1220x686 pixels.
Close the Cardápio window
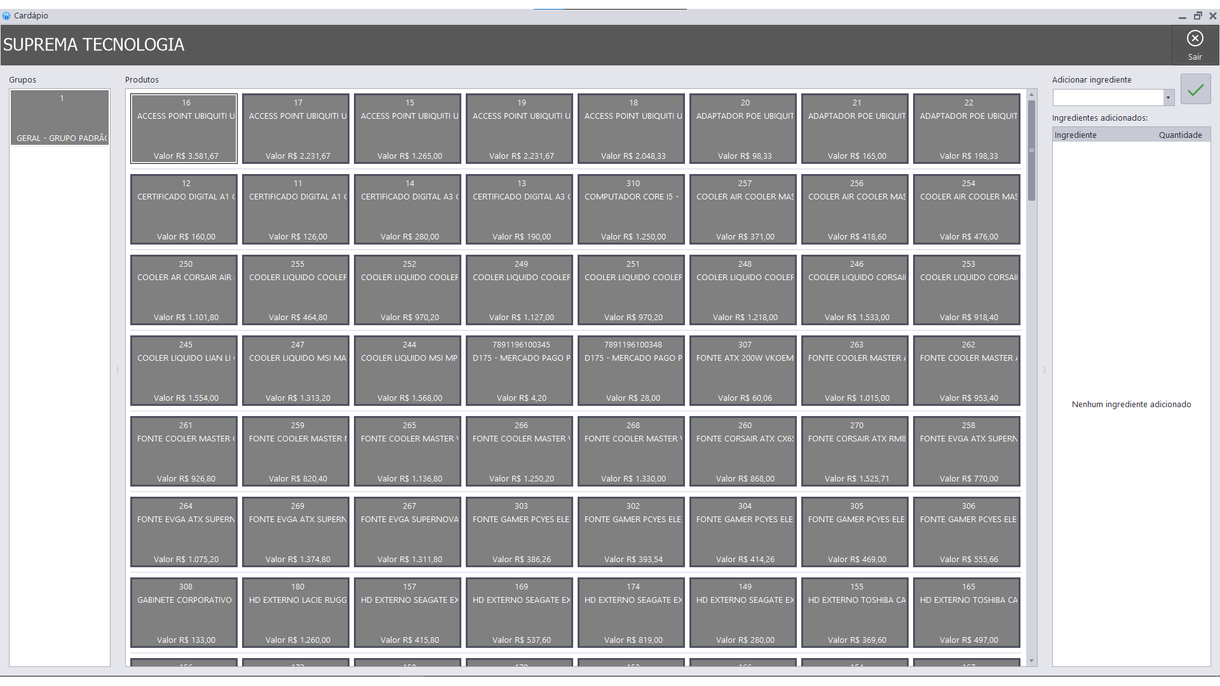[x=1212, y=16]
